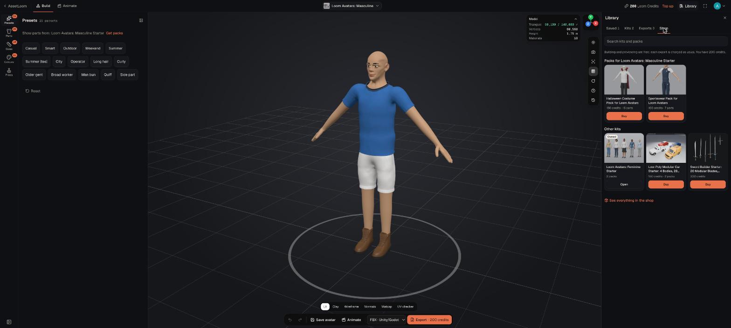Open the Shop library tab
This screenshot has width=731, height=328.
point(663,28)
